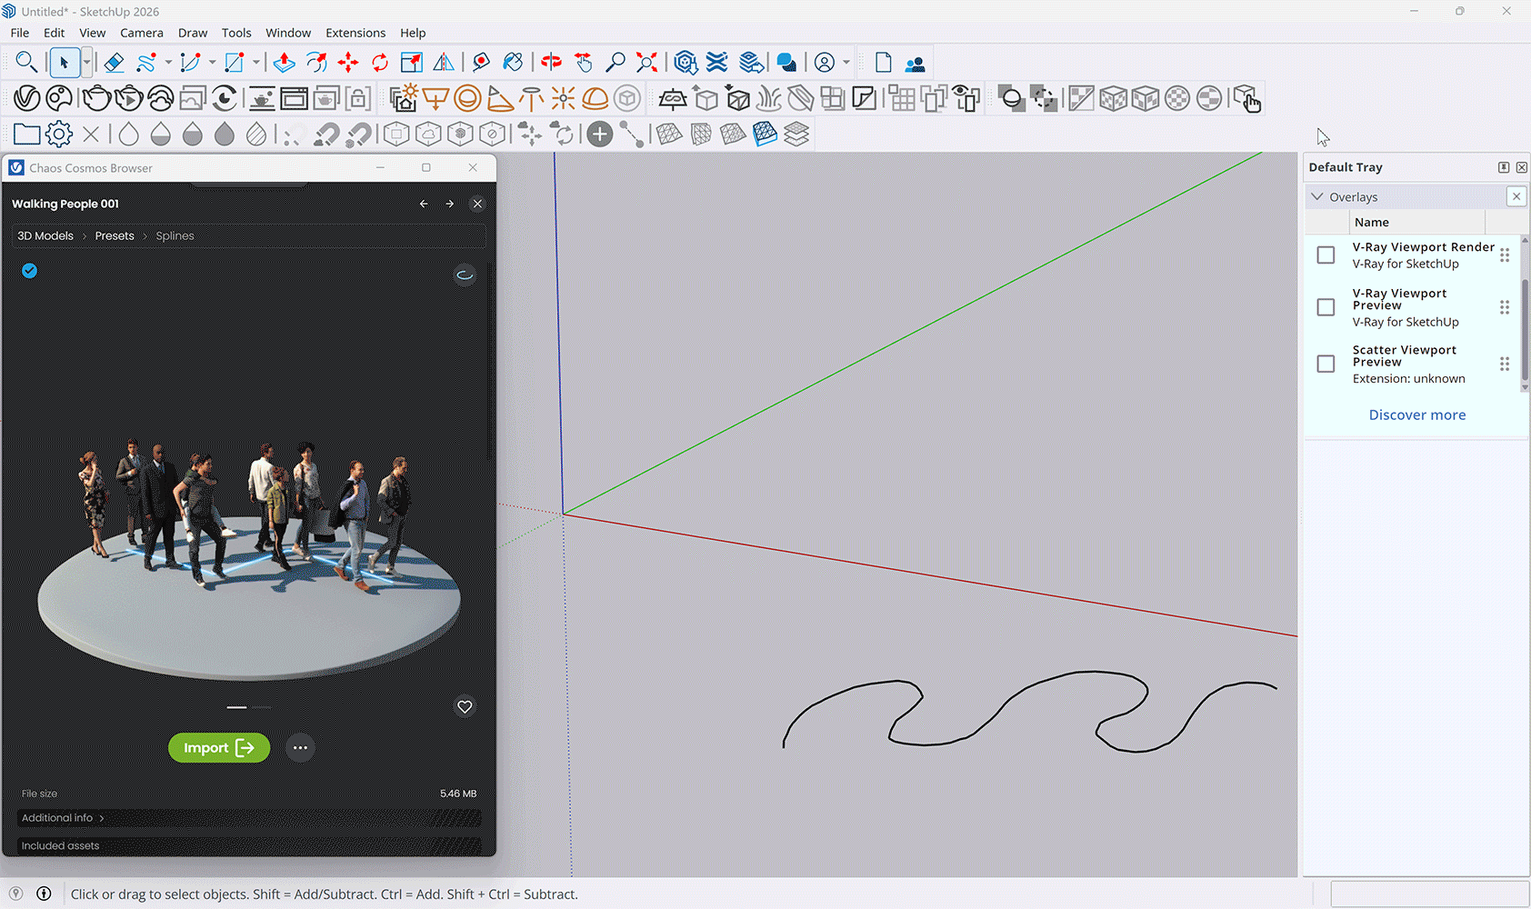Click the Search magnifier icon in top toolbar

tap(26, 62)
